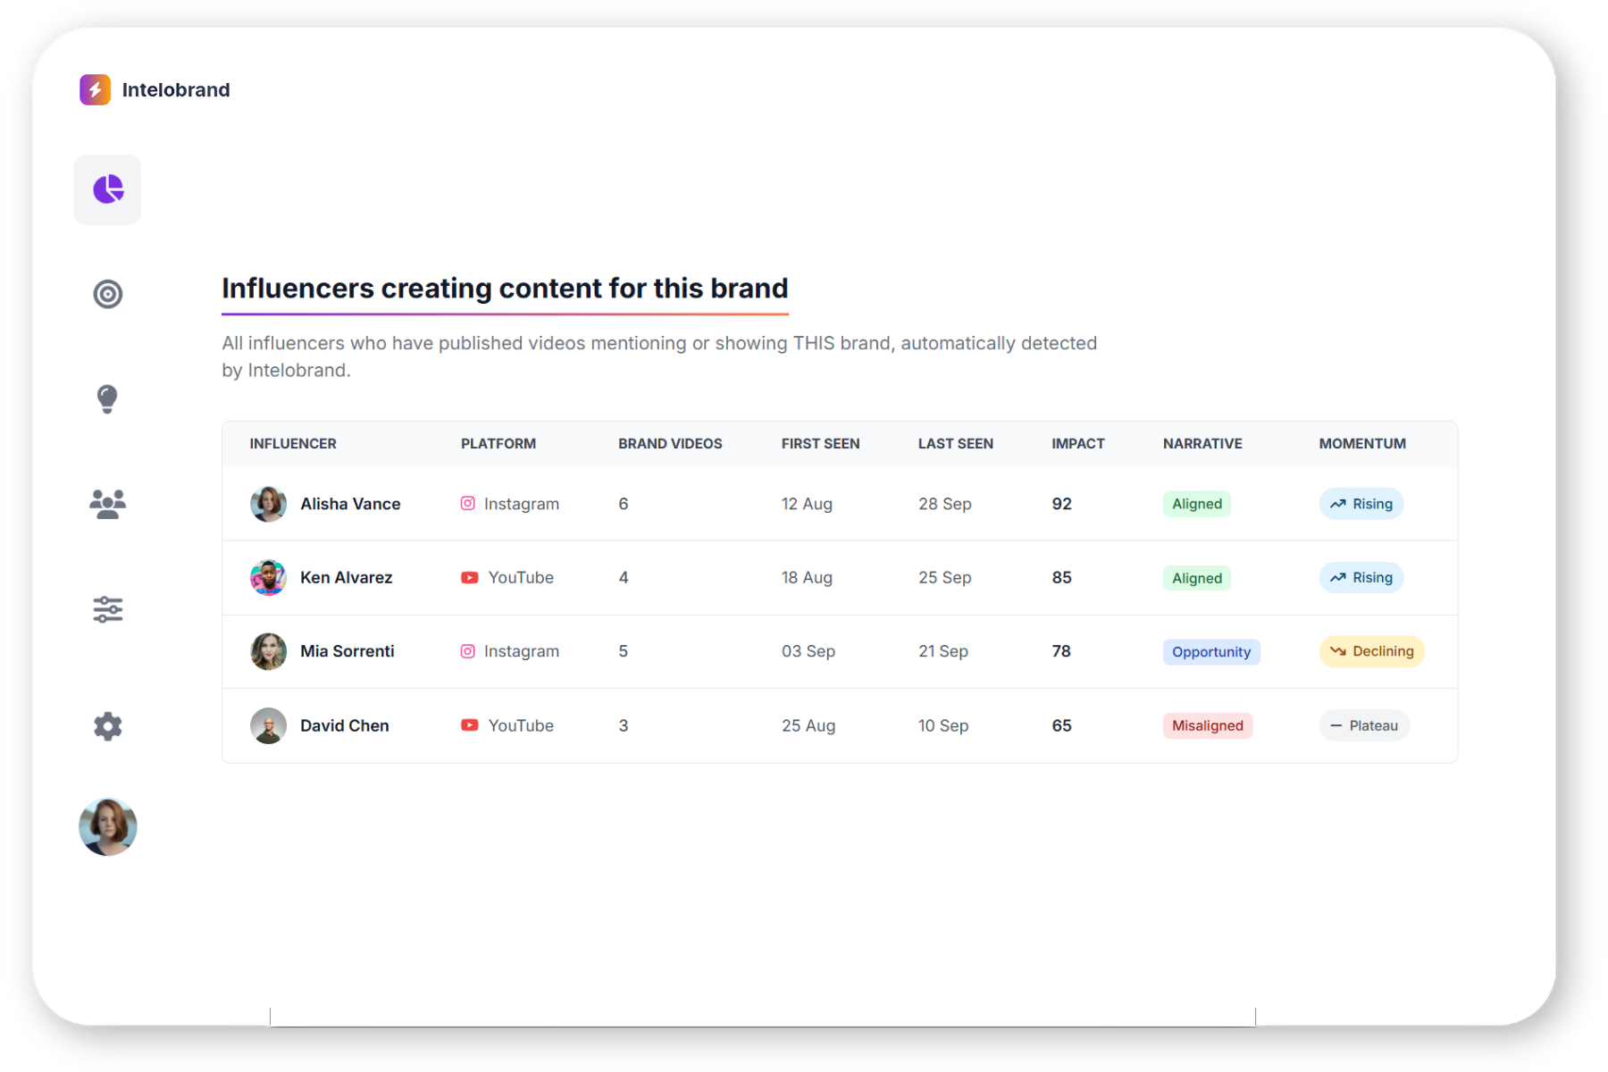Open the pie chart analytics sidebar icon
This screenshot has height=1072, width=1608.
point(107,189)
